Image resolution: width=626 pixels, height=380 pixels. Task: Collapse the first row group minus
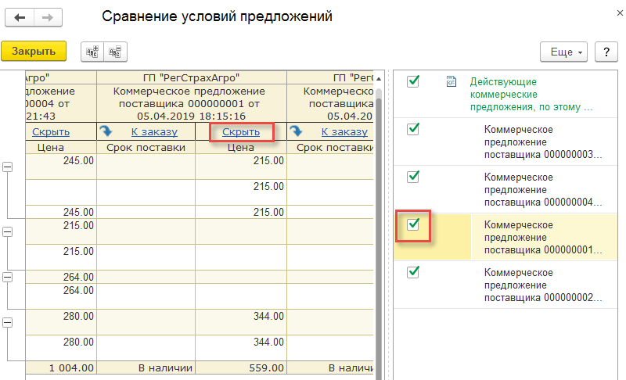[x=7, y=167]
